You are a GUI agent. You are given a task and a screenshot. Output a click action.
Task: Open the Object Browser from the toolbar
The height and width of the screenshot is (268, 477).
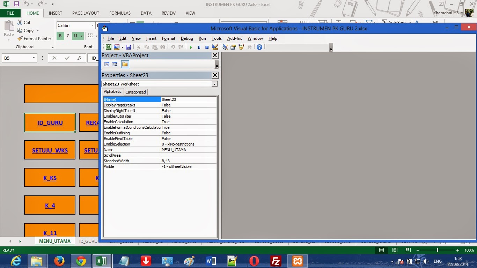241,47
